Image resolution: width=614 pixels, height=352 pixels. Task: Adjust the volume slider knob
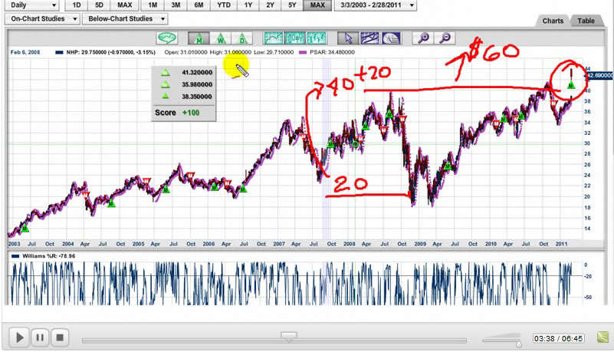click(518, 344)
